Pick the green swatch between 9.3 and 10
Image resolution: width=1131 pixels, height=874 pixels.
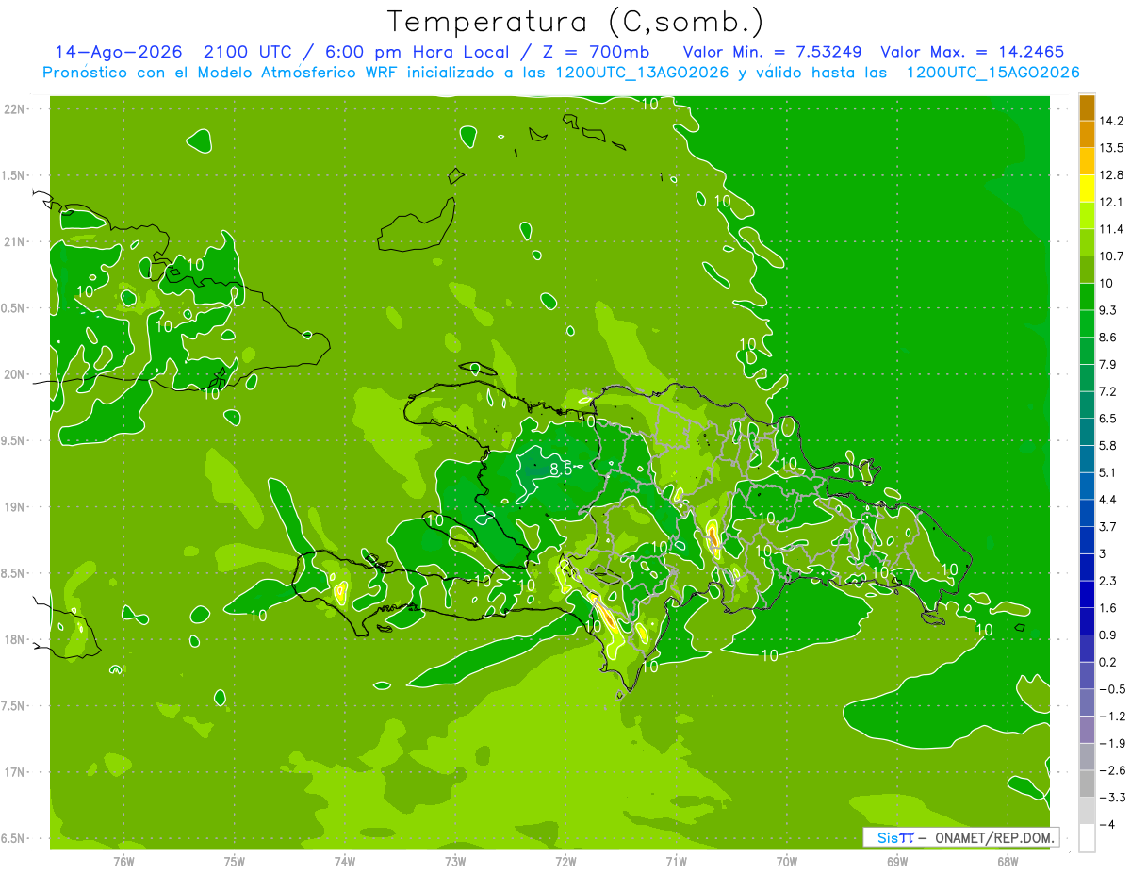(1087, 297)
